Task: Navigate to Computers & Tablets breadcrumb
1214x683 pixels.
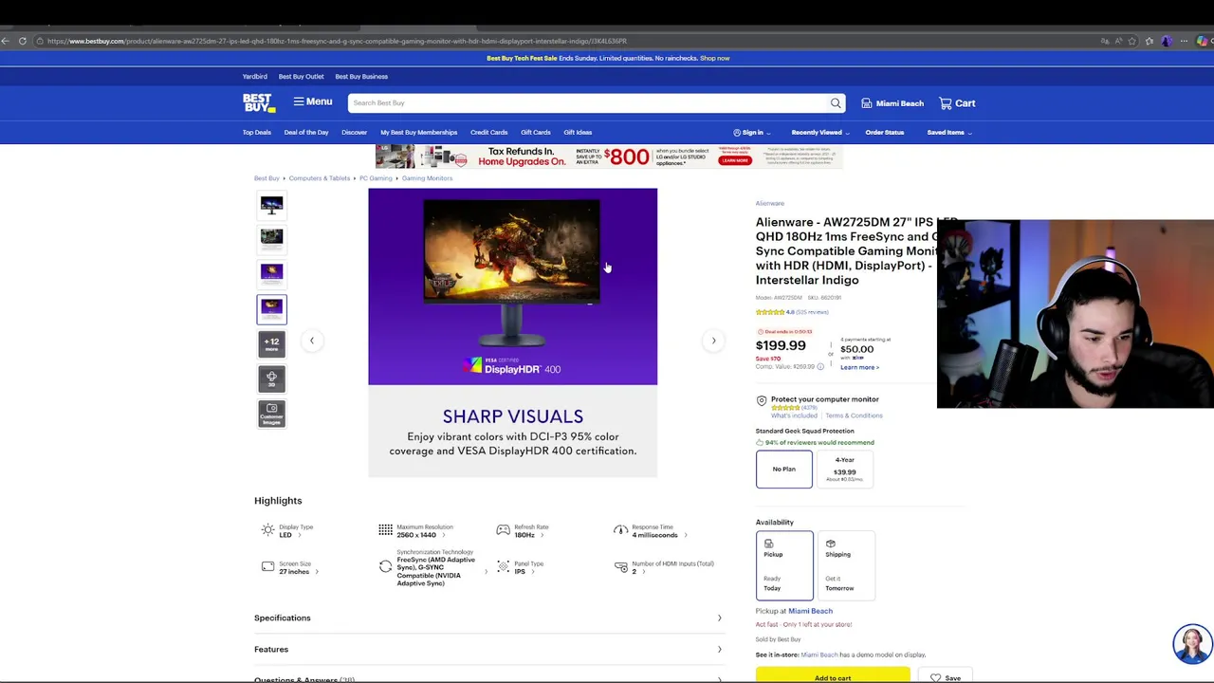Action: [x=320, y=178]
